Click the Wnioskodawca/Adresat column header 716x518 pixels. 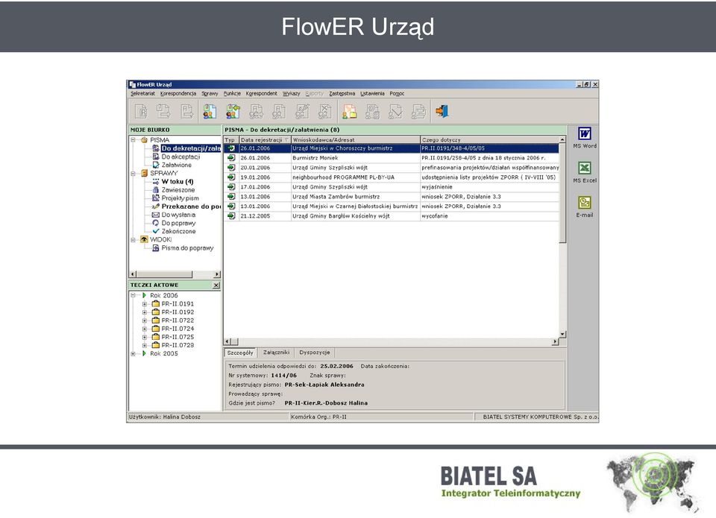[355, 139]
